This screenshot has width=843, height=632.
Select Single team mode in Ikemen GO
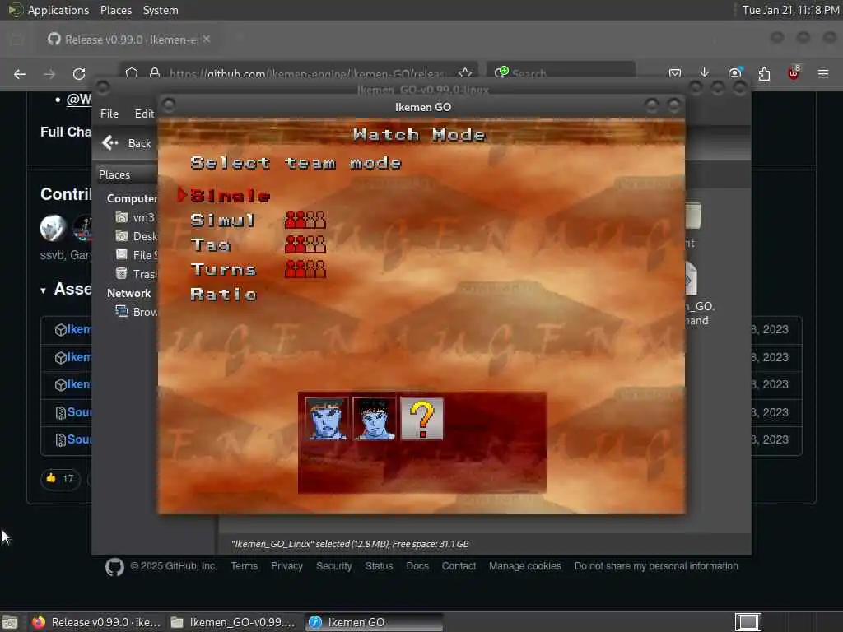(x=231, y=196)
